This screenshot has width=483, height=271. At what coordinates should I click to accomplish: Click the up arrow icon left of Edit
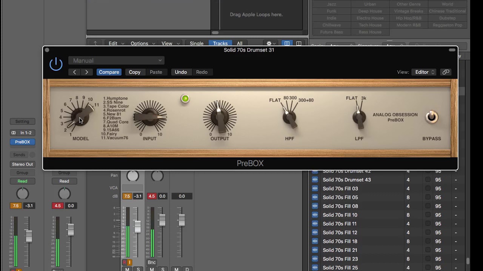(95, 44)
